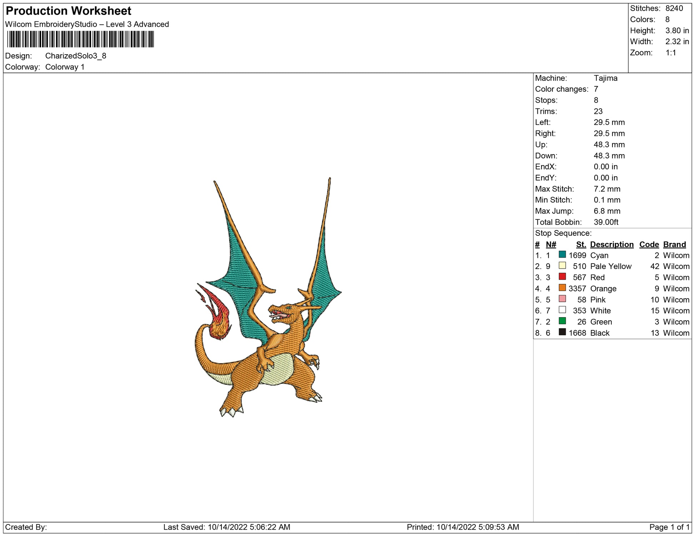Click the design name CharizedSolo3_8
The image size is (695, 534).
[76, 56]
